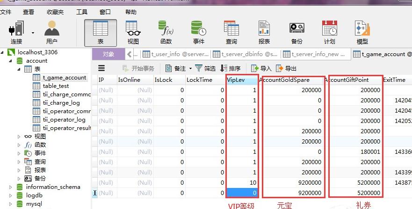
Task: Switch to t_user_info tab
Action: (x=175, y=54)
